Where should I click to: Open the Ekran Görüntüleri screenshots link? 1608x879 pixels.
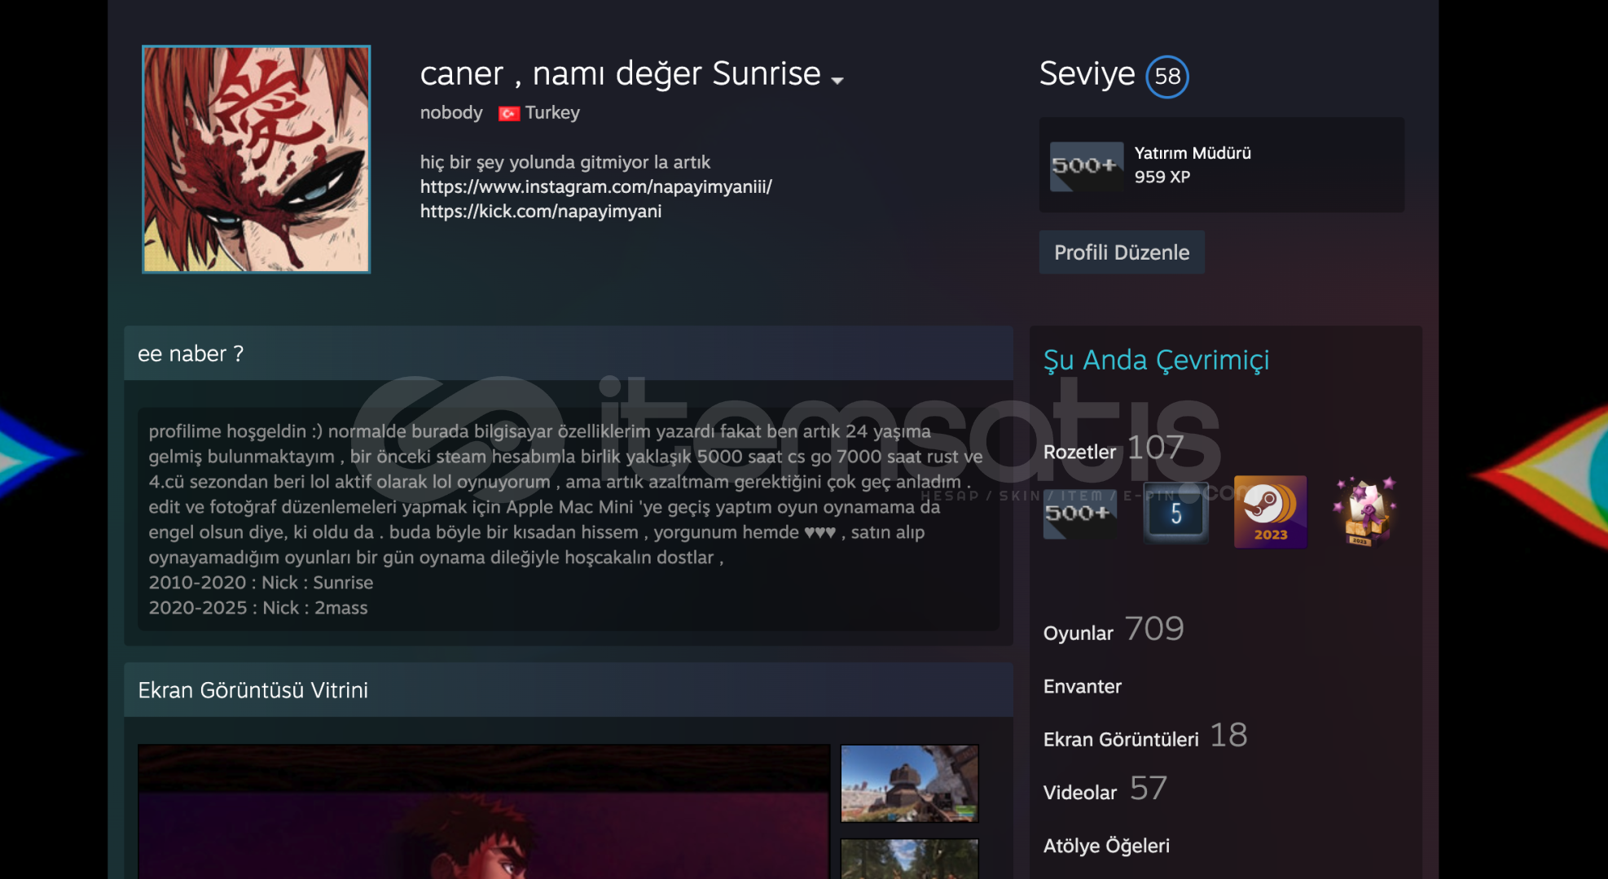1121,739
